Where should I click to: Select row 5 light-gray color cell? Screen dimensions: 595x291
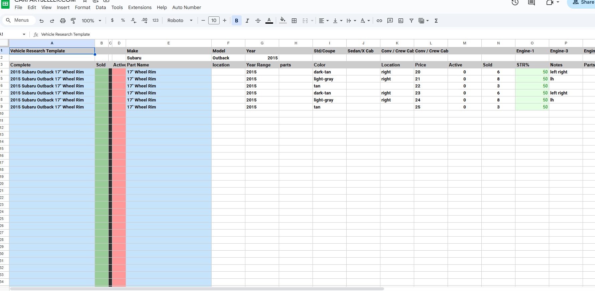pyautogui.click(x=330, y=79)
